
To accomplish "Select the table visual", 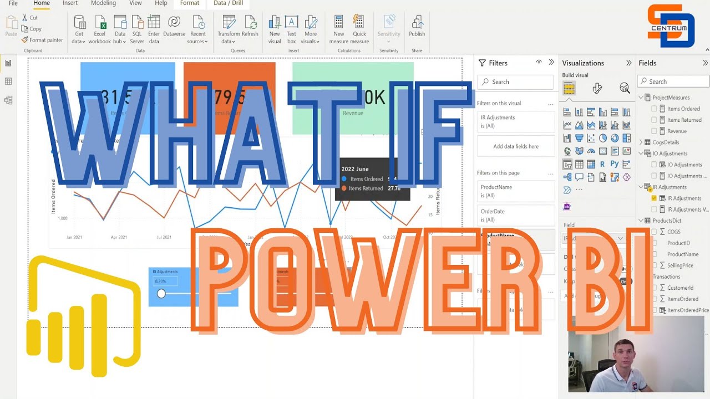I will 579,164.
